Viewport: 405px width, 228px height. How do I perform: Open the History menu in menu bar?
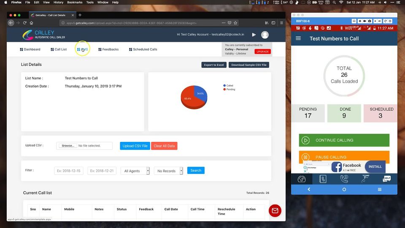click(x=58, y=3)
